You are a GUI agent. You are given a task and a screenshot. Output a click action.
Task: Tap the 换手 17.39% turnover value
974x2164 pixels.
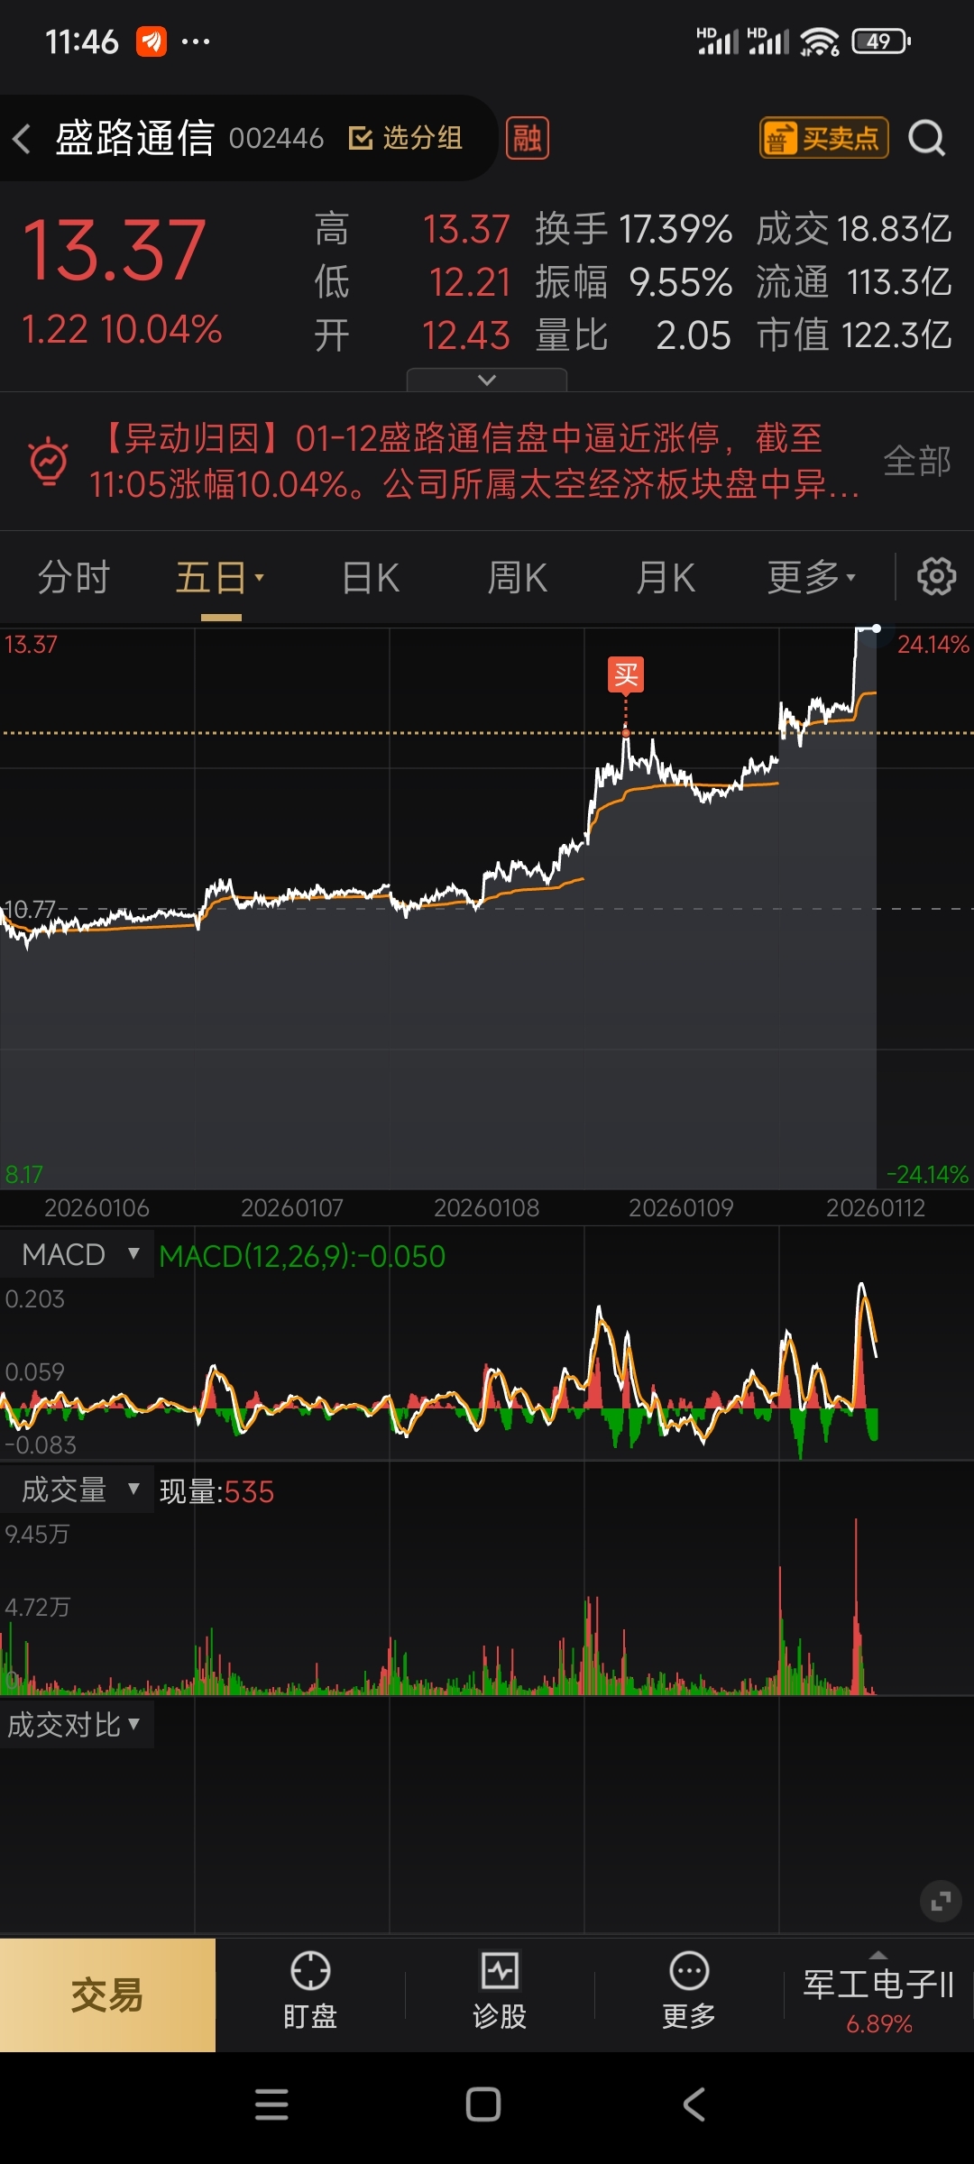(633, 229)
